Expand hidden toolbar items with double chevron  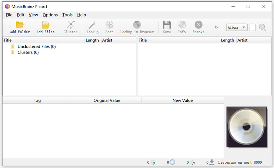point(216,27)
